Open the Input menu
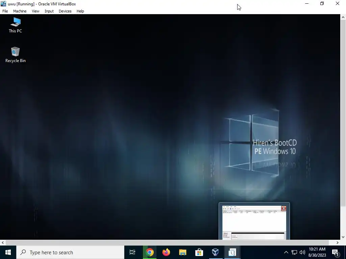 (x=49, y=11)
